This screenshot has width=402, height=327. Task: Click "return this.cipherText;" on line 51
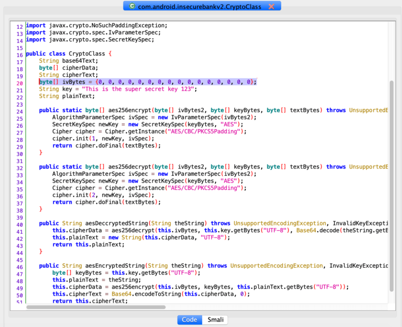90,301
